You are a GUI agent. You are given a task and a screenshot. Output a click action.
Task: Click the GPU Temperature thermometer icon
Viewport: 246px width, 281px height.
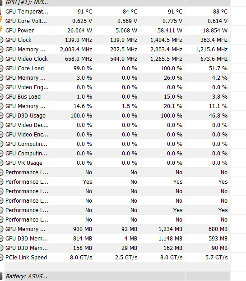click(x=0, y=12)
